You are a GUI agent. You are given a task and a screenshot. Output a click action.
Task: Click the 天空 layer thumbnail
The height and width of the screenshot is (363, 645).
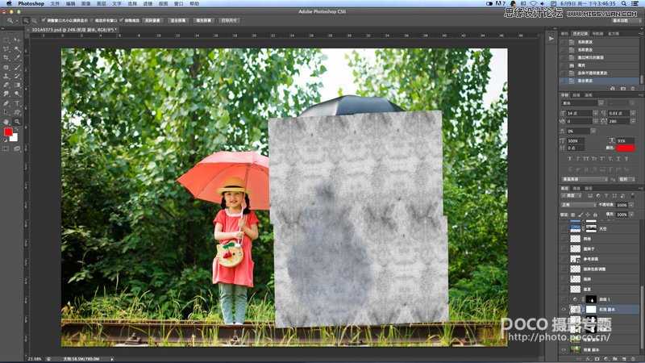[575, 227]
